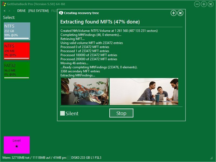Enable the Silent checkbox
216x162 pixels.
[63, 113]
